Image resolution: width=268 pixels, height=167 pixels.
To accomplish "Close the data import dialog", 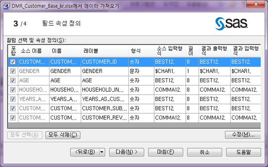I will click(256, 4).
